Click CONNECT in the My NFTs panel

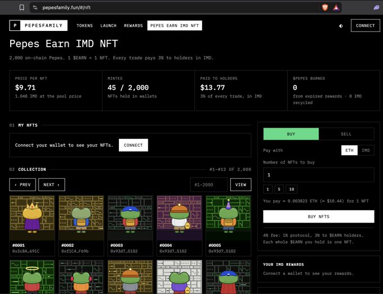(133, 145)
